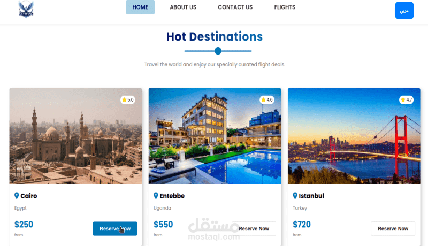The image size is (428, 246).
Task: Open the FLIGHTS menu item
Action: tap(285, 7)
